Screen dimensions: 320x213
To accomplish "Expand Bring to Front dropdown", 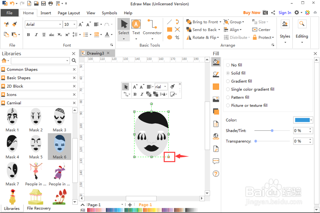I will point(220,22).
